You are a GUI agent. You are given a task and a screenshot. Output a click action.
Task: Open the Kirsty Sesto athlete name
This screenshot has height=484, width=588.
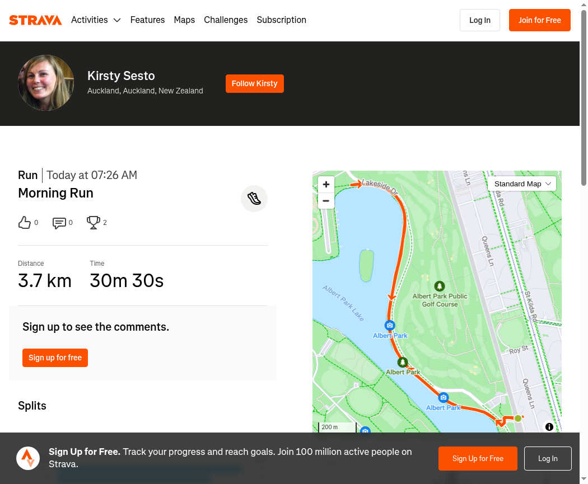(x=121, y=76)
